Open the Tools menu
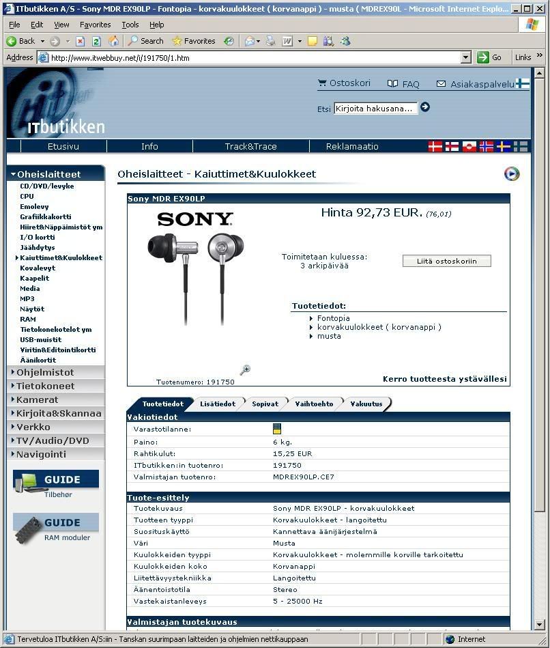The width and height of the screenshot is (550, 648). tap(130, 25)
